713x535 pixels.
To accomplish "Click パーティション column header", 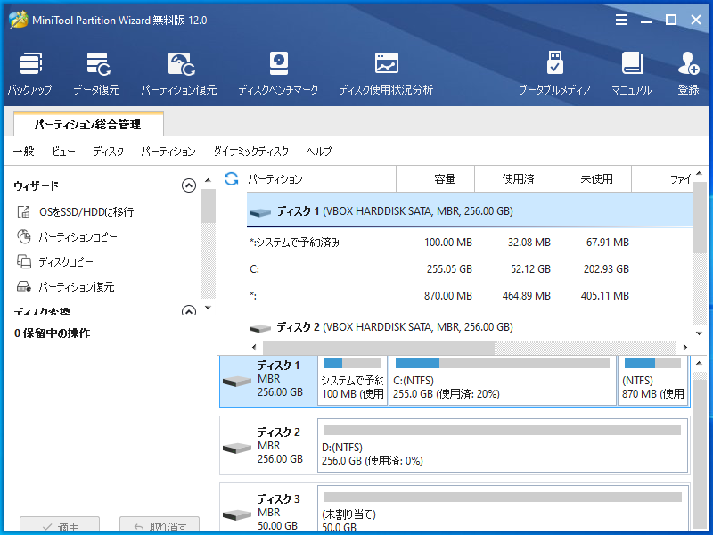I will pos(321,179).
